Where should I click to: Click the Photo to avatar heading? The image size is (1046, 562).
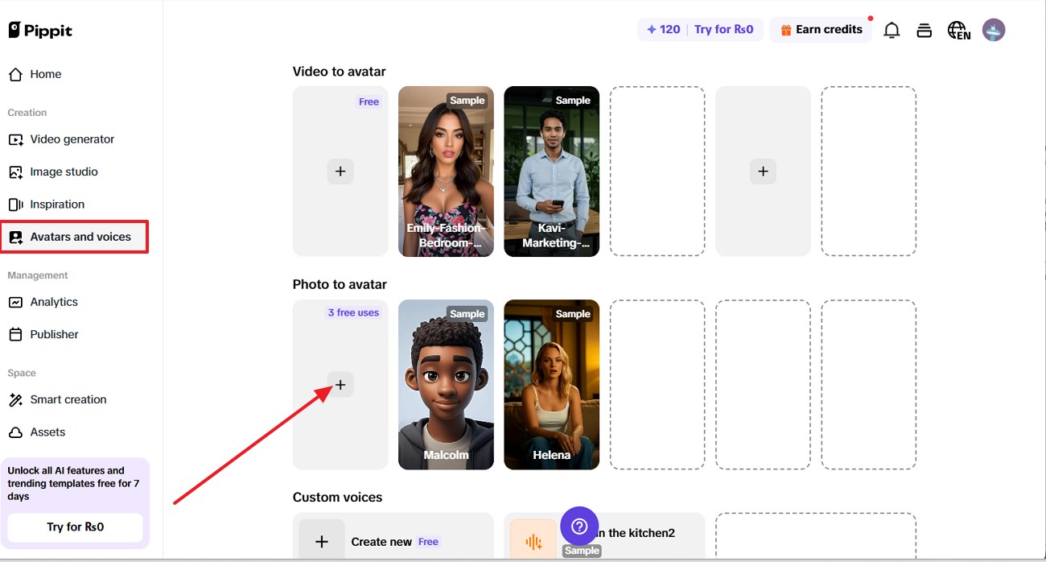[340, 284]
